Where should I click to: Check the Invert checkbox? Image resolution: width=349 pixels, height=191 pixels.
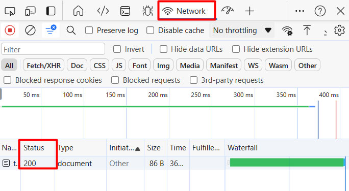coord(117,49)
